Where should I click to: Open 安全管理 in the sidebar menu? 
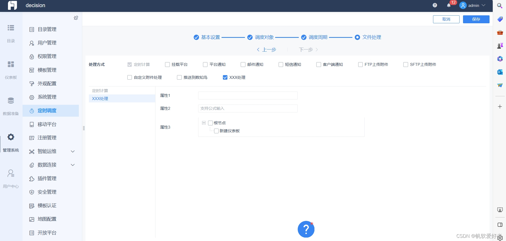point(51,192)
